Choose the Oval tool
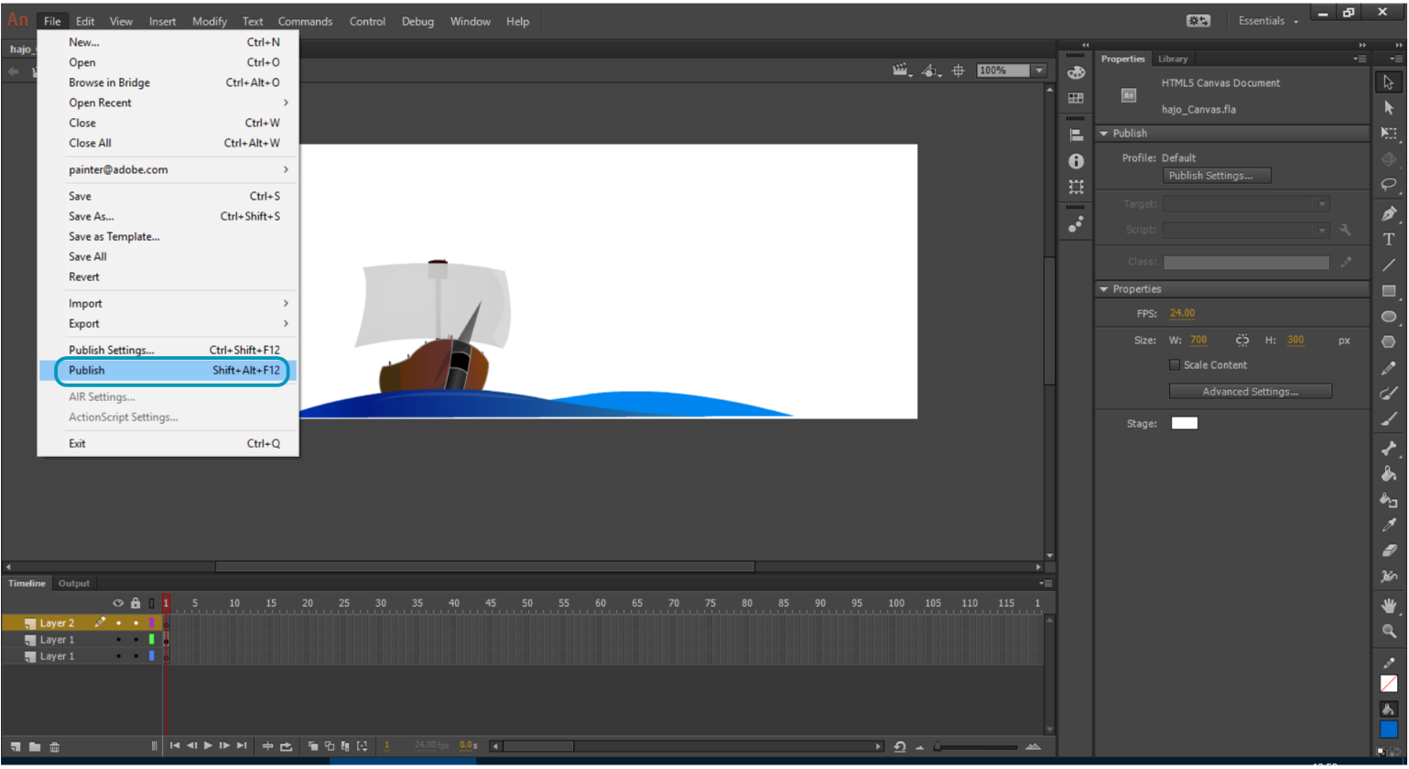 [x=1388, y=317]
